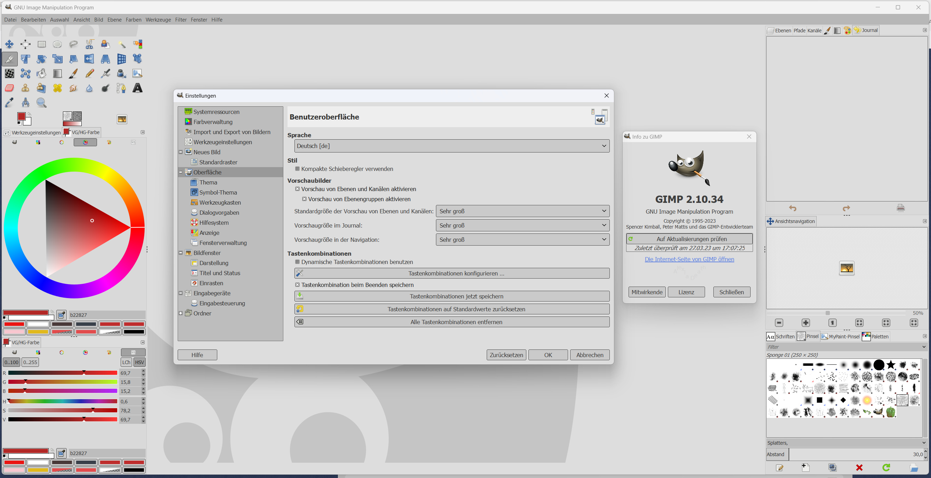
Task: Select the Text tool in the toolbox
Action: (x=137, y=88)
